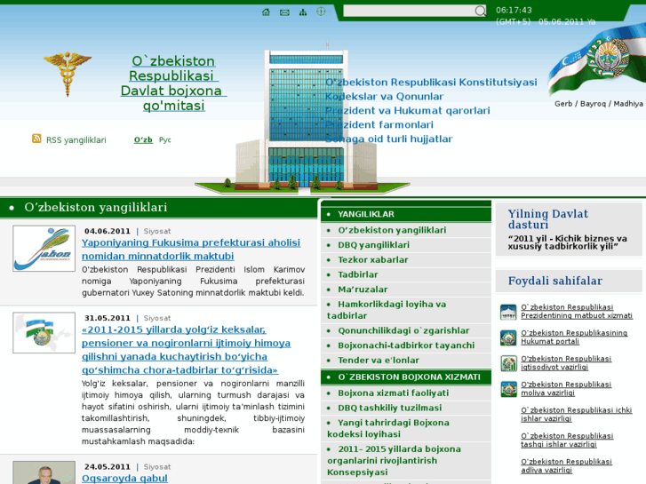The height and width of the screenshot is (484, 646).
Task: Open RSS yangiliklari link
Action: (76, 140)
